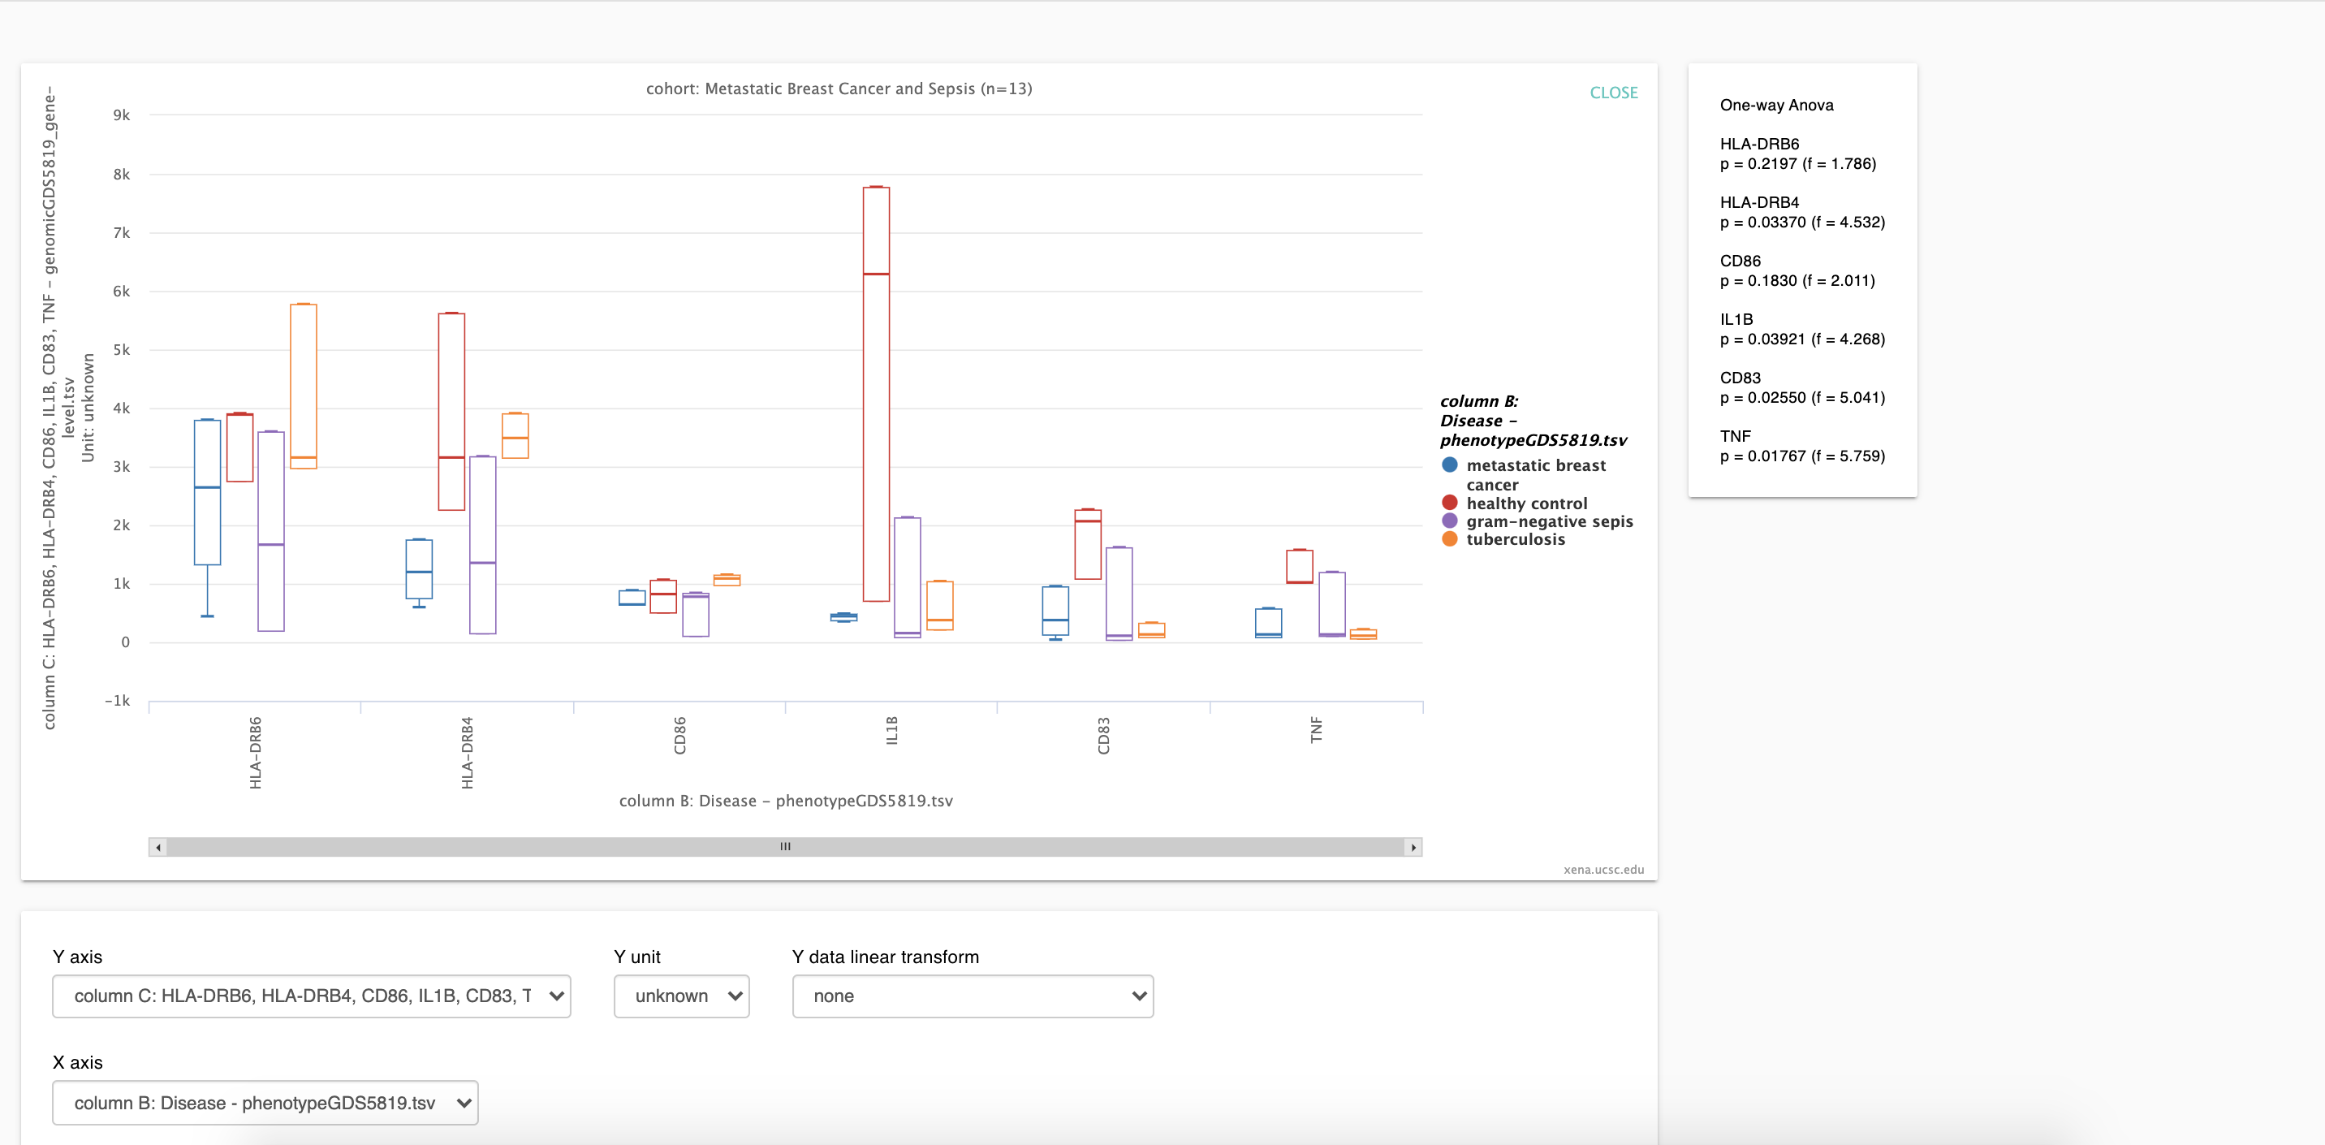Close the chart view with CLOSE
The image size is (2325, 1145).
click(1613, 93)
